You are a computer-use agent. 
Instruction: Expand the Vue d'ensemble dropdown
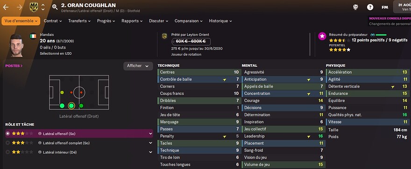tap(21, 21)
